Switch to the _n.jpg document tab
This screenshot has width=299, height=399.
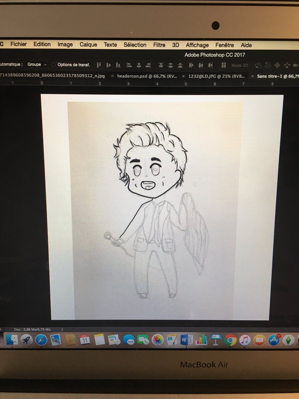click(52, 76)
